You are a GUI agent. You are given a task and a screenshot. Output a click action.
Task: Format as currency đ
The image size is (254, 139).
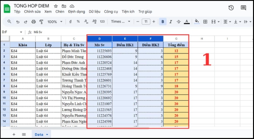click(x=70, y=22)
